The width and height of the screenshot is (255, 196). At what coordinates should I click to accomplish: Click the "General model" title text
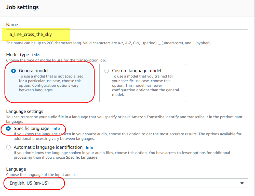coord(34,71)
